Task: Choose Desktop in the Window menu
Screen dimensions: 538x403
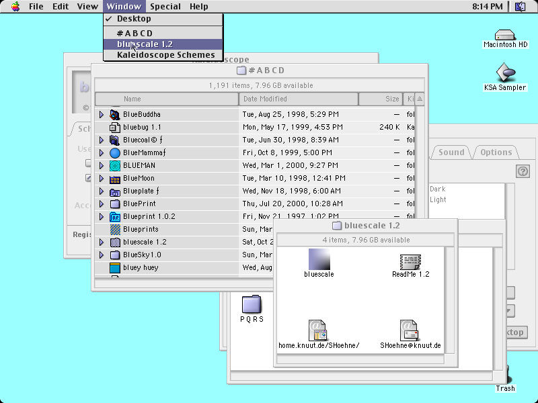Action: tap(163, 19)
